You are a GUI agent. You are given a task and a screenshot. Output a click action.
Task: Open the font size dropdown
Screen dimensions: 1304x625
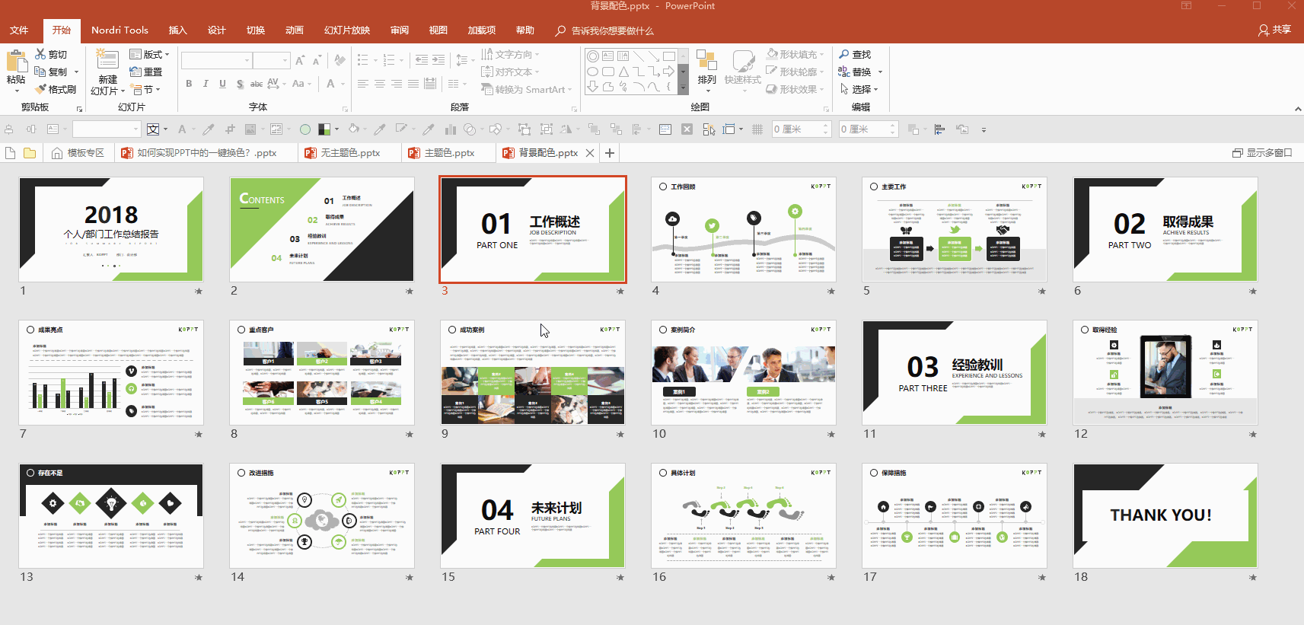point(285,60)
